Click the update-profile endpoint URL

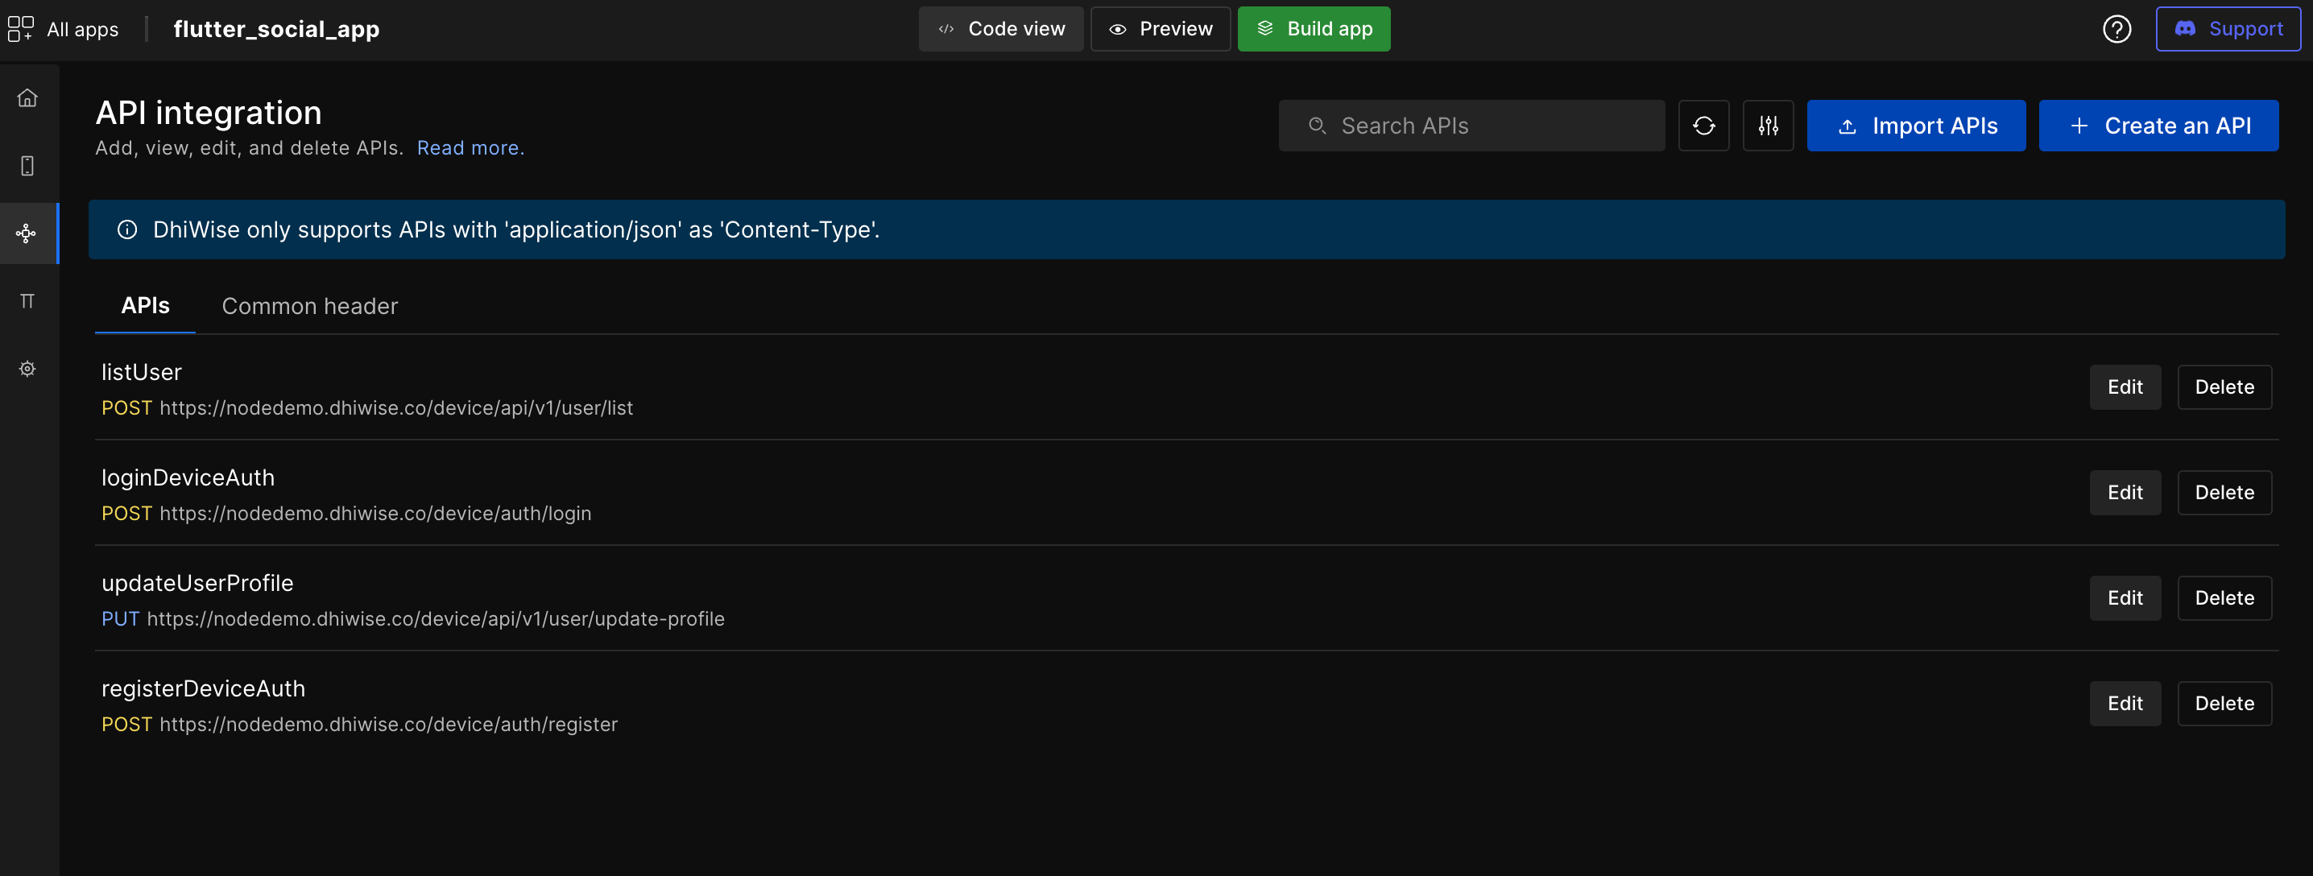(436, 619)
